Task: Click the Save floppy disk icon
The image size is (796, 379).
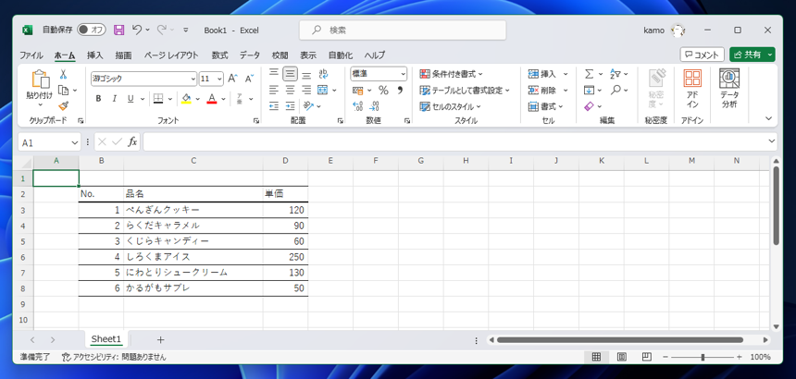Action: pos(118,30)
